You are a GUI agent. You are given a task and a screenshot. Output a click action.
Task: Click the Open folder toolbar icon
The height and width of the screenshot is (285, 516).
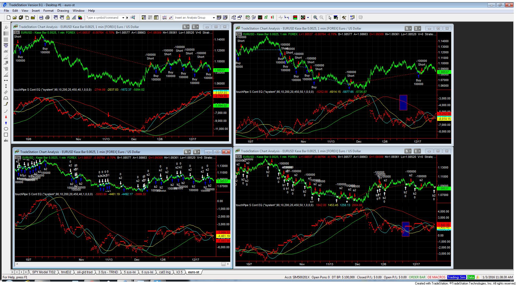coord(15,18)
